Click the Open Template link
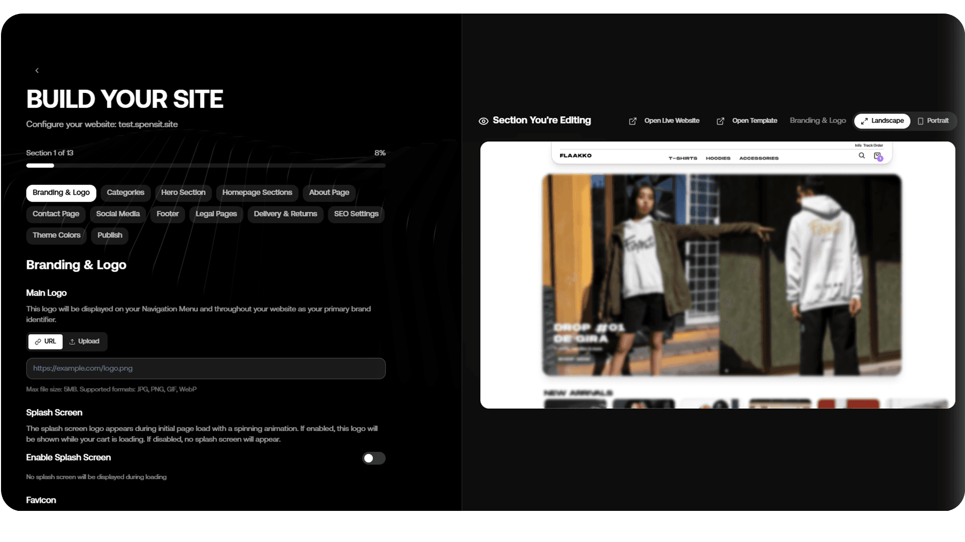The height and width of the screenshot is (542, 965). point(754,121)
